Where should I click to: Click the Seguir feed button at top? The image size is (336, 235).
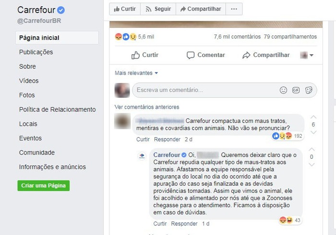pos(158,9)
